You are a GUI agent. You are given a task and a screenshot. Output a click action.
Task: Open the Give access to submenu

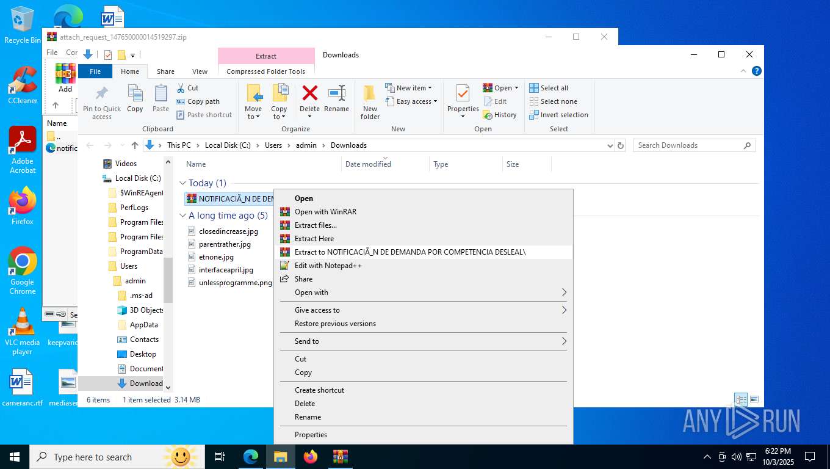[423, 310]
